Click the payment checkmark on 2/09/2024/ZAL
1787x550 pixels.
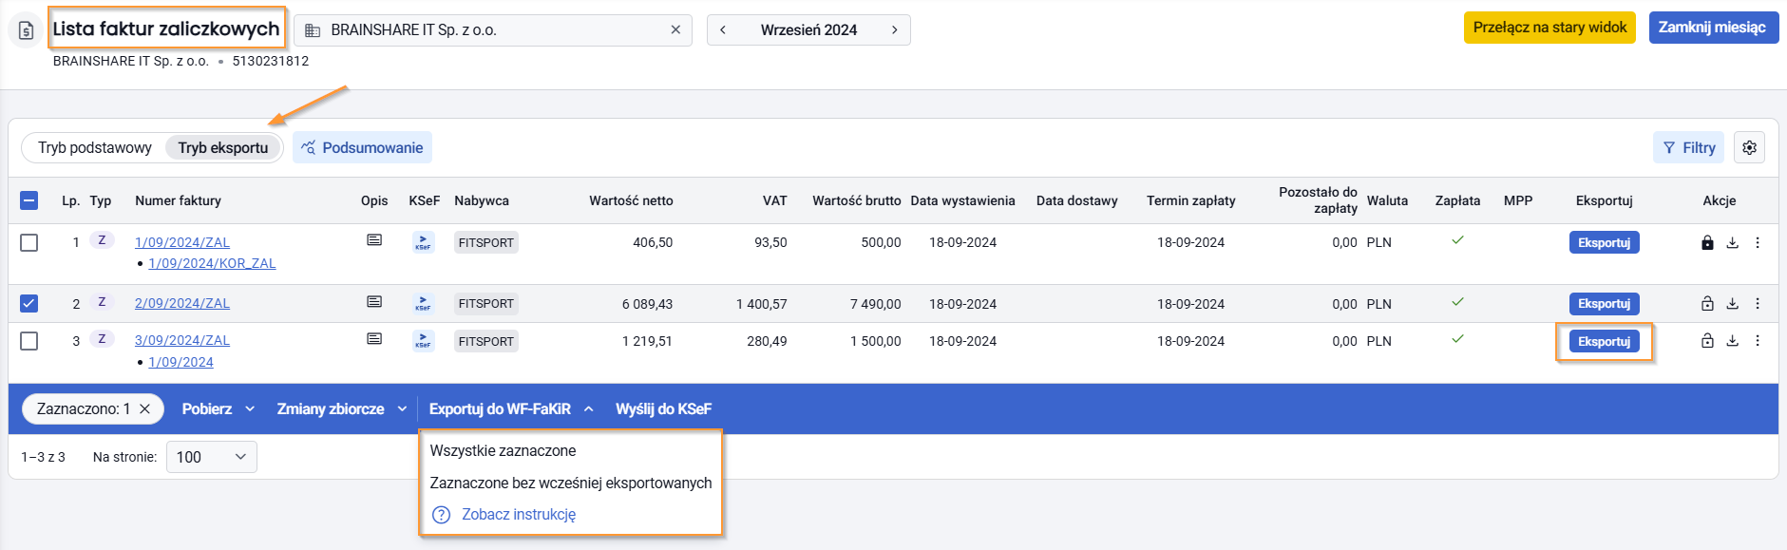(x=1457, y=302)
